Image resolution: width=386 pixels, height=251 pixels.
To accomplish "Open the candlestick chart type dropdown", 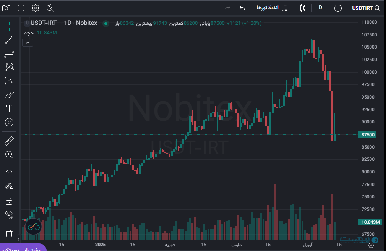I will click(x=303, y=8).
